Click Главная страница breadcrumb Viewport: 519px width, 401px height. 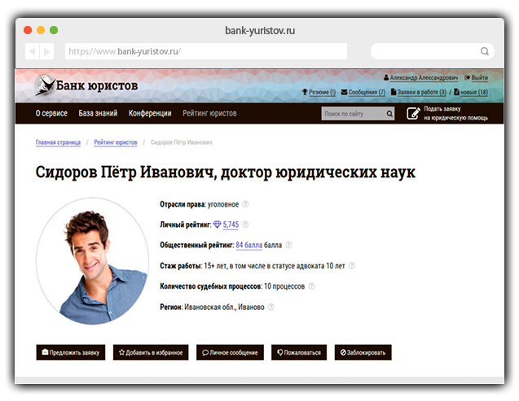pyautogui.click(x=58, y=142)
